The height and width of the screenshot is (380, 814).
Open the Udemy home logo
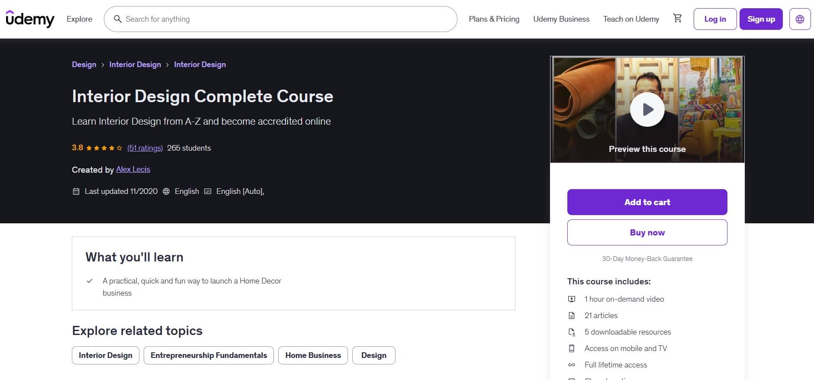(30, 19)
